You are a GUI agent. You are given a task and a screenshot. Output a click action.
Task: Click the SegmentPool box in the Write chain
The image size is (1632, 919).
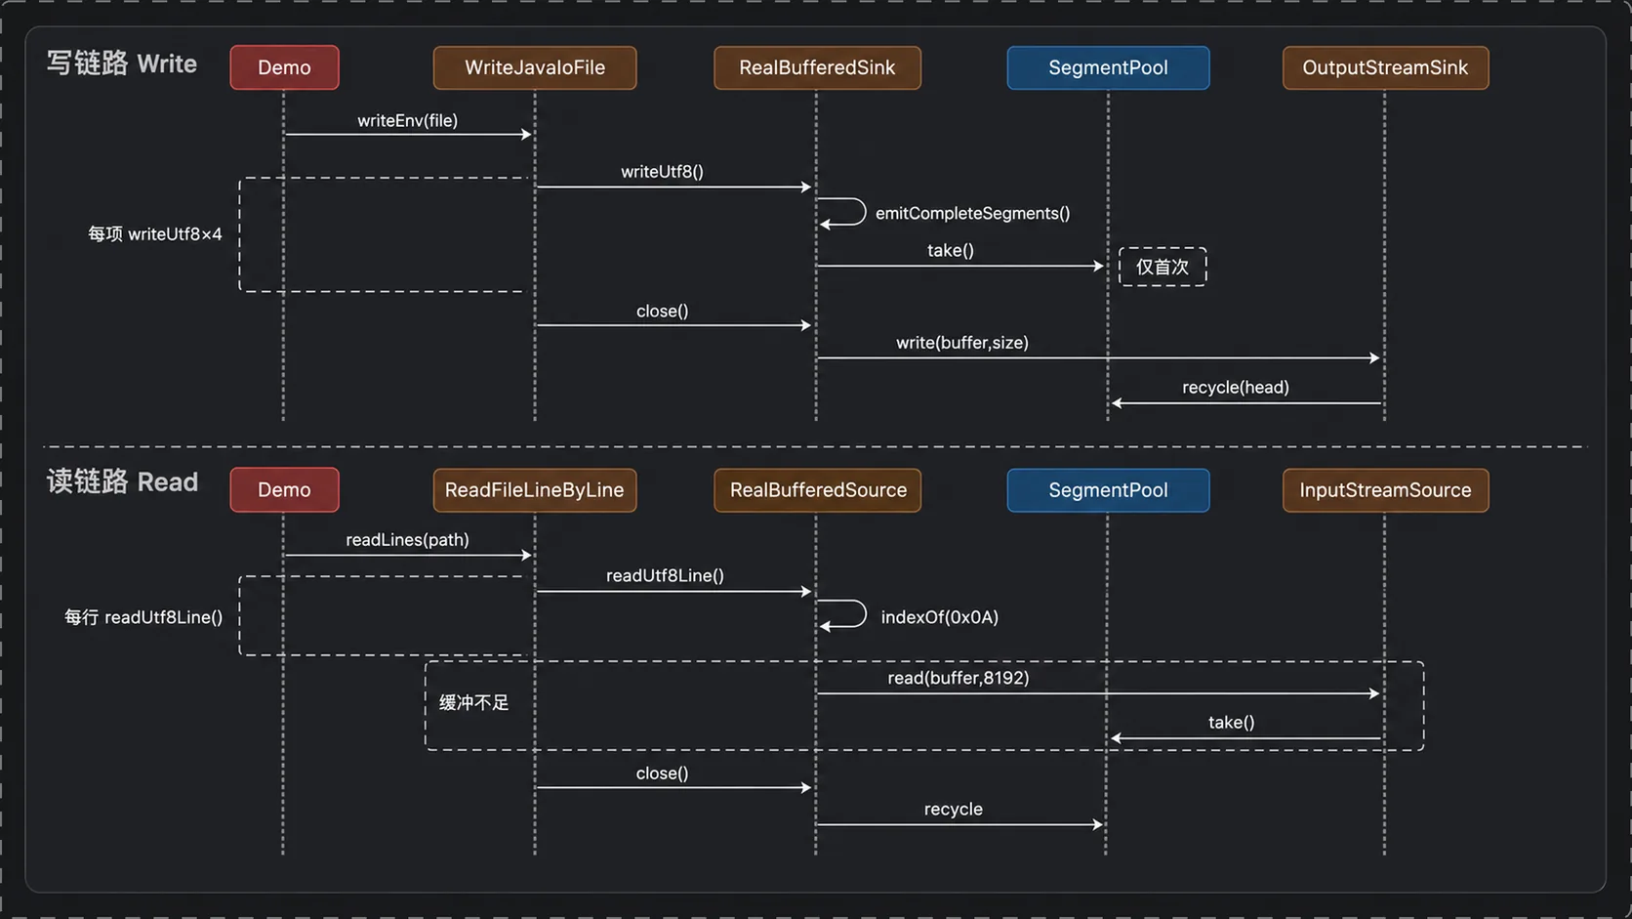tap(1108, 67)
